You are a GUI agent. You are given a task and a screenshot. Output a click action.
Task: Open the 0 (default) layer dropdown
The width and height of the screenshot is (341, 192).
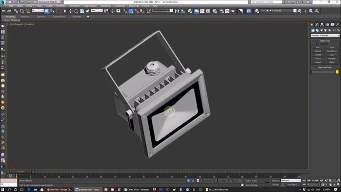[278, 11]
